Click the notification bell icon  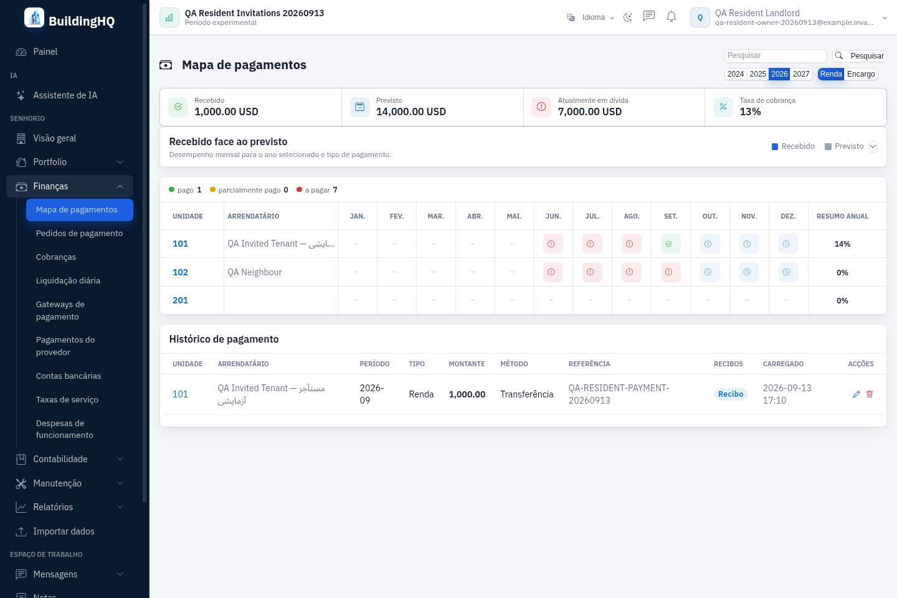point(671,17)
